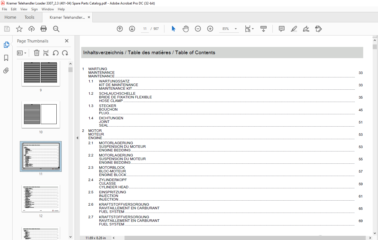The image size is (378, 240).
Task: Click the PLUG contents entry
Action: (104, 113)
